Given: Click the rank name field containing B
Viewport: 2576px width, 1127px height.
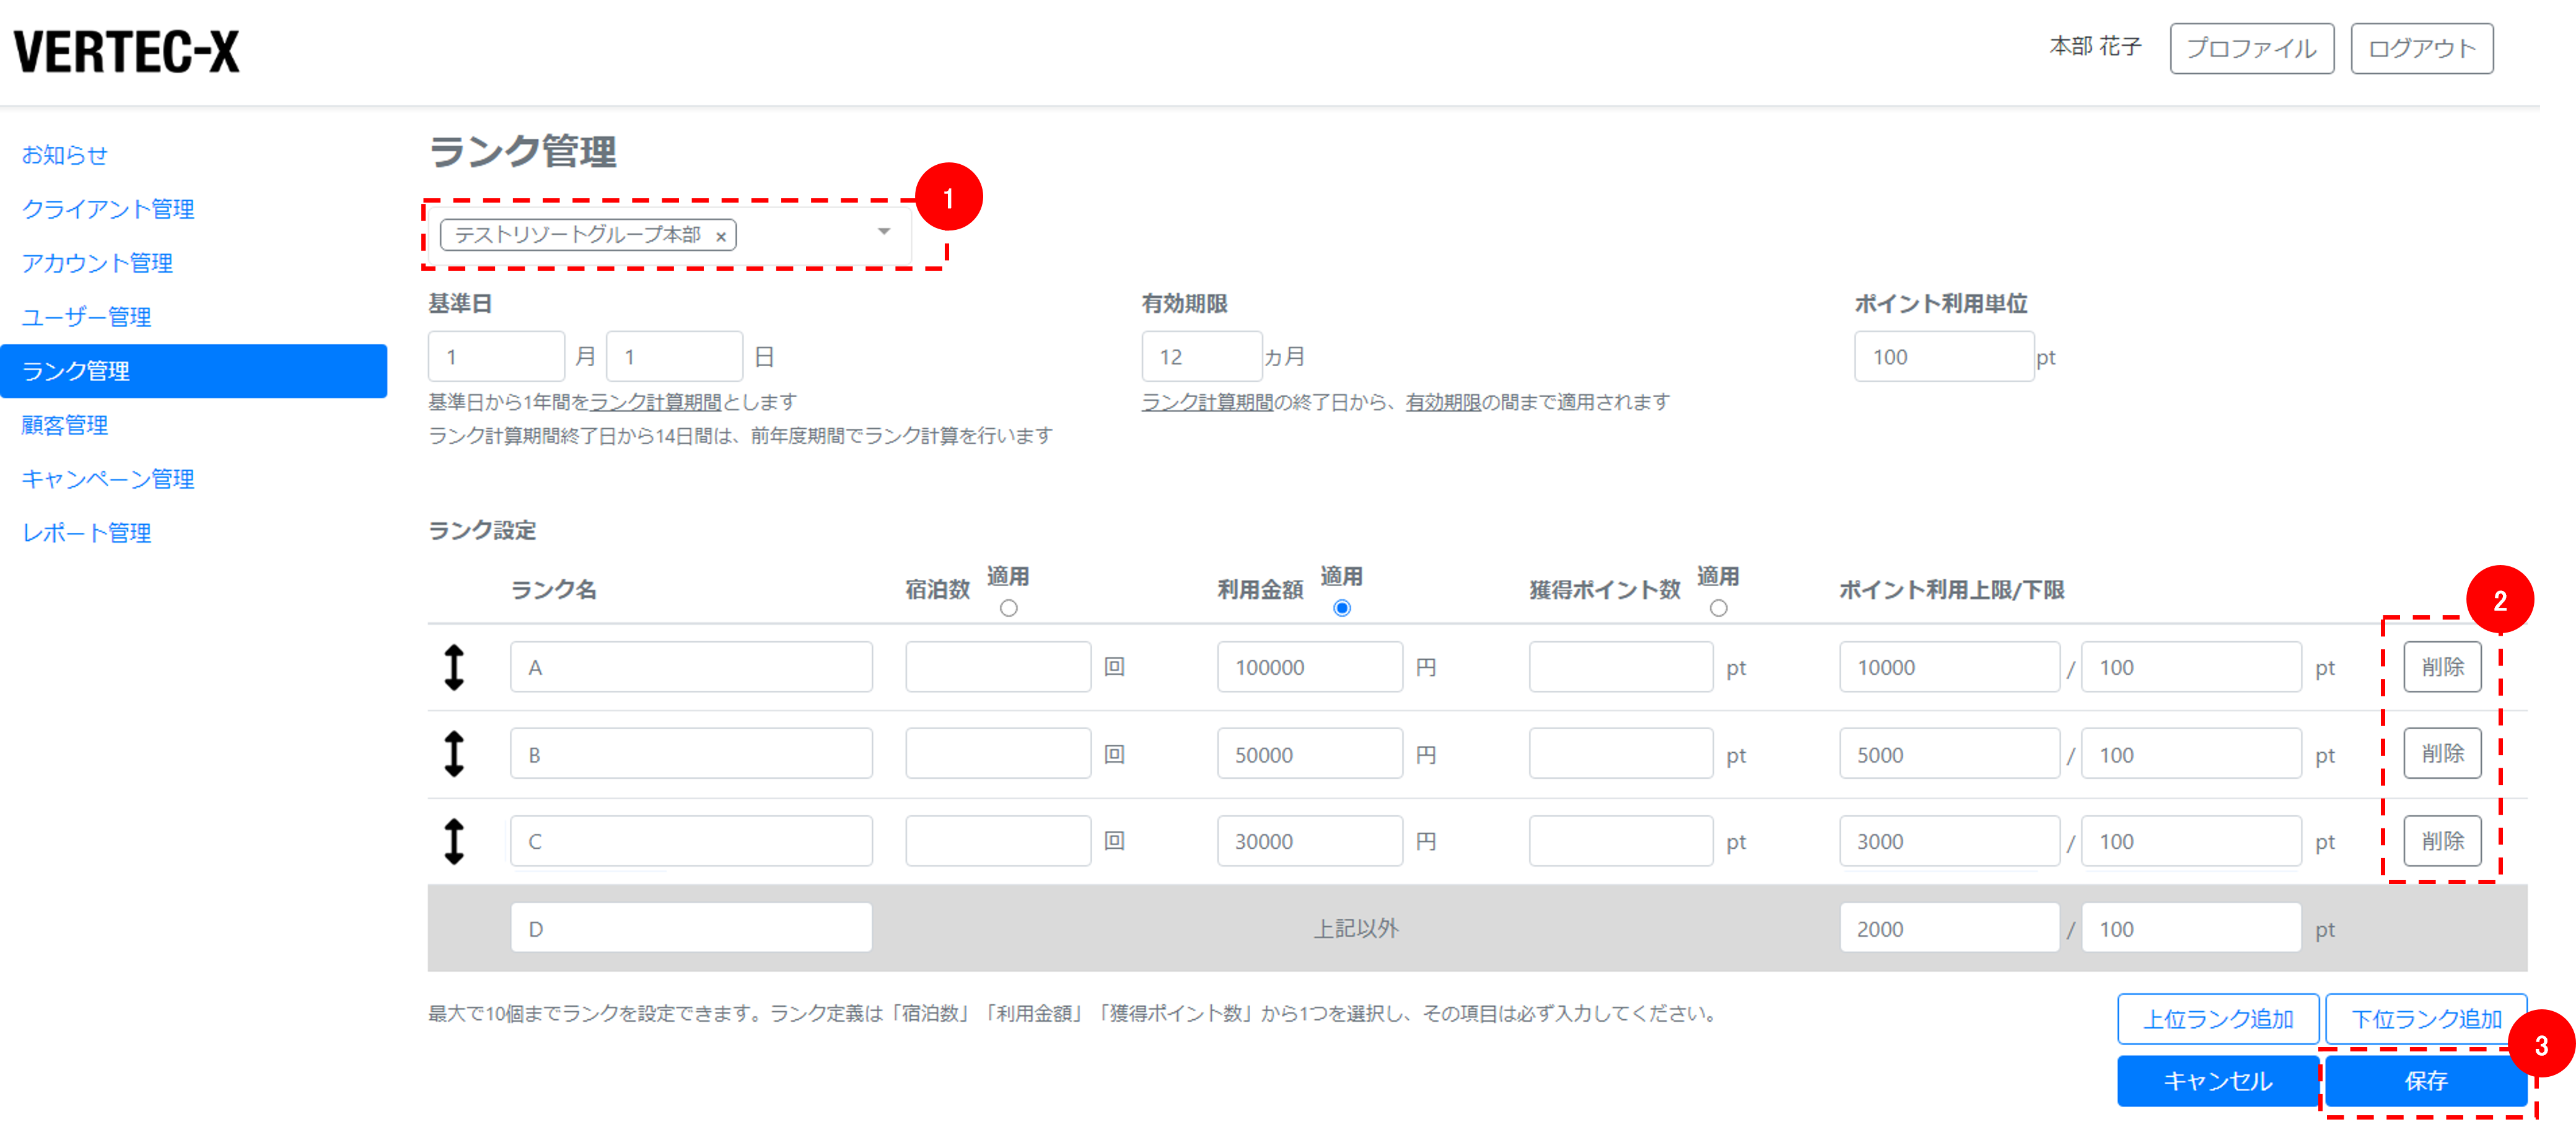Looking at the screenshot, I should [691, 754].
